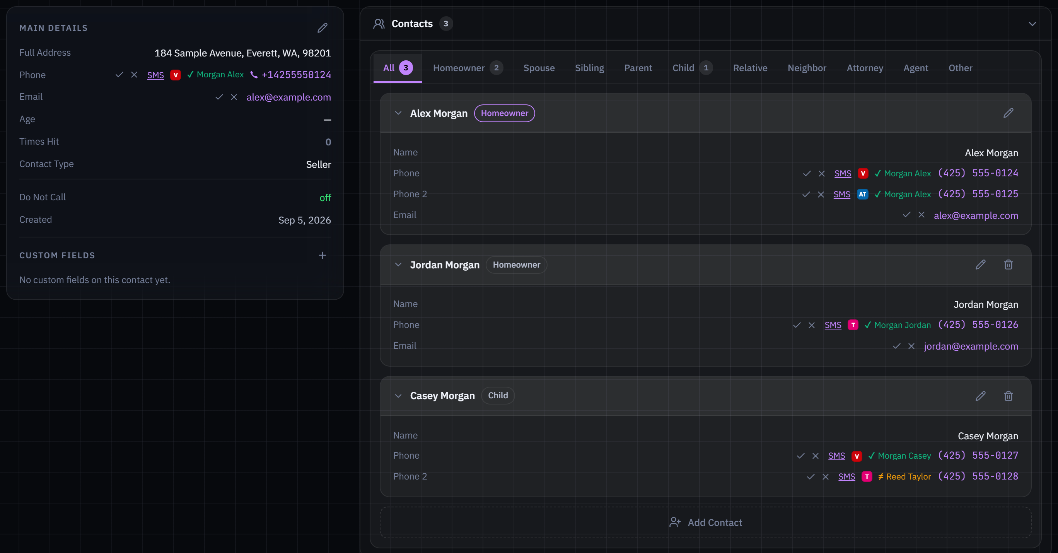Viewport: 1058px width, 553px height.
Task: Collapse the Casey Morgan contact card
Action: pos(398,396)
